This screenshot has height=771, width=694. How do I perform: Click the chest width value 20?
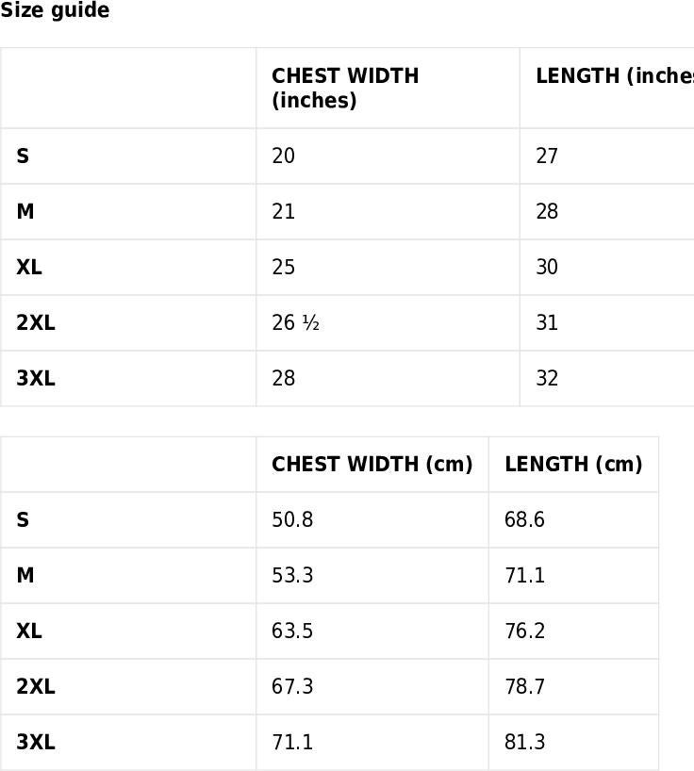tap(283, 156)
